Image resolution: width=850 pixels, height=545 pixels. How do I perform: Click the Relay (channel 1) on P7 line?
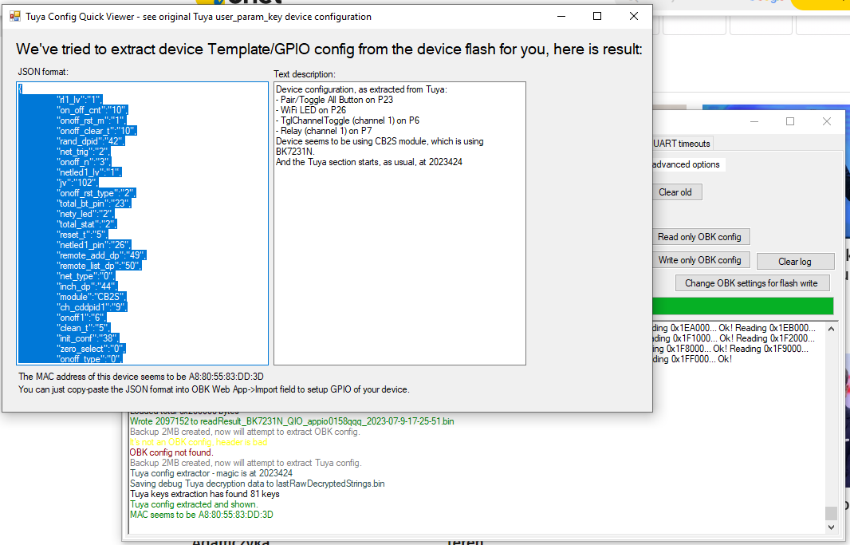coord(325,131)
